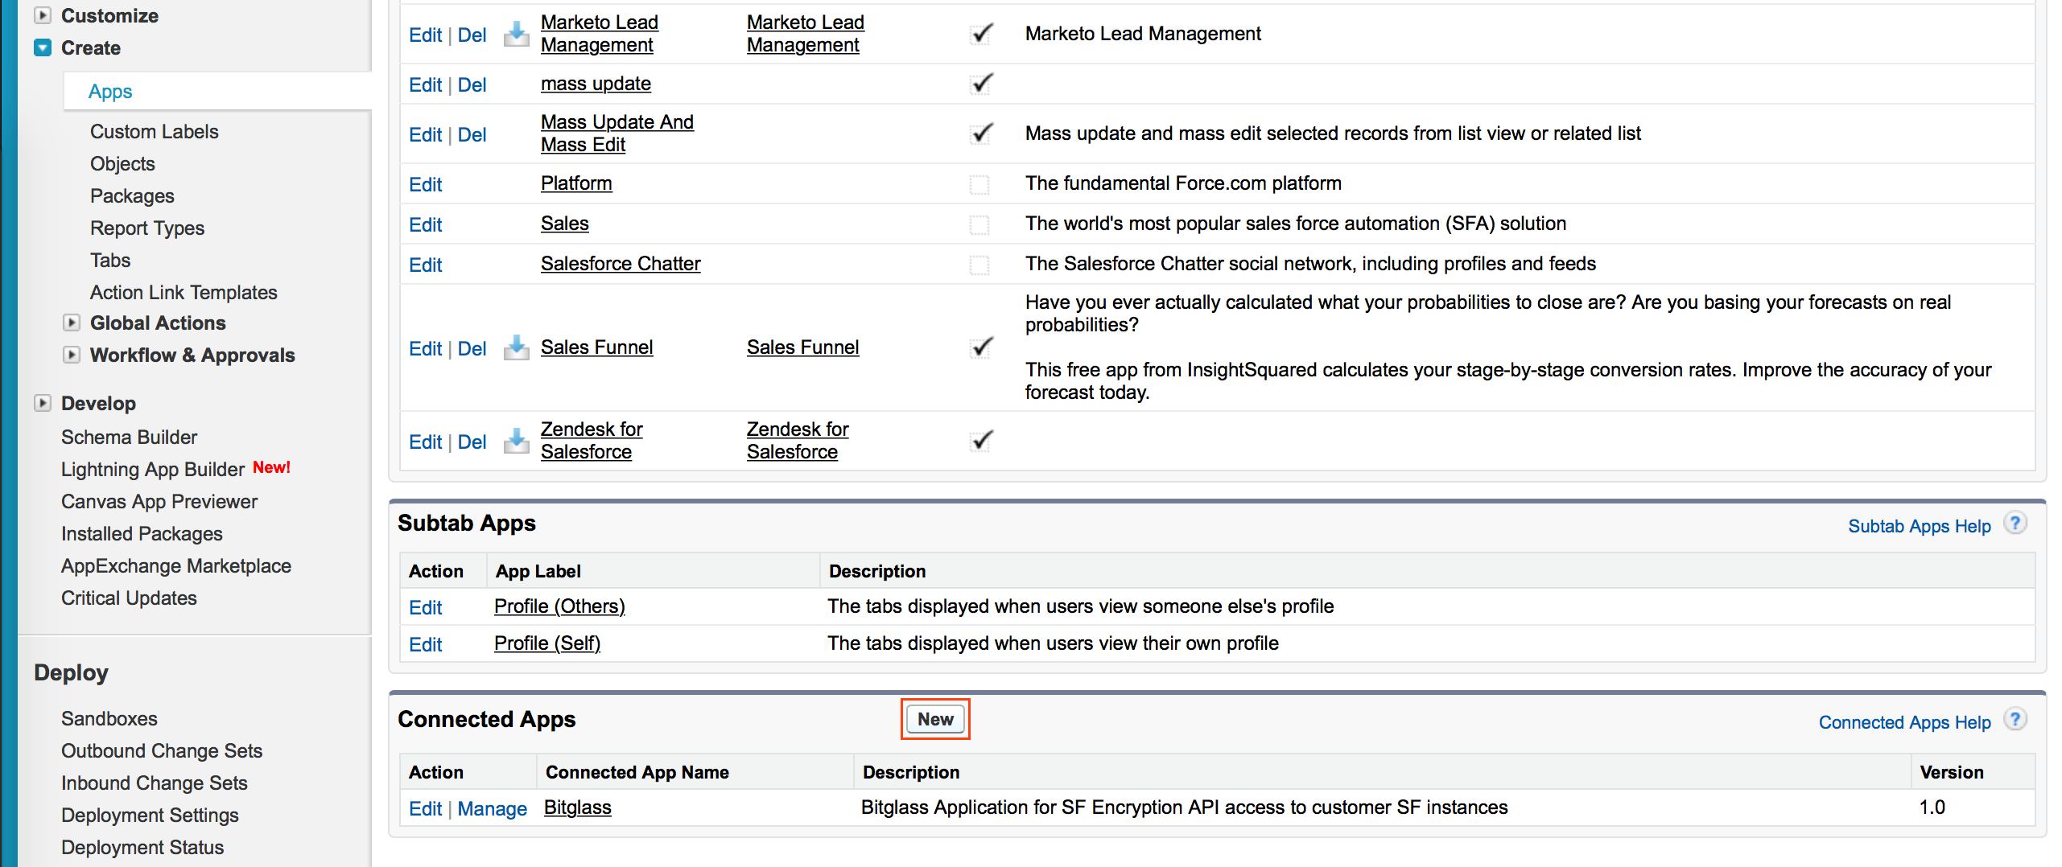
Task: Open the Connected Apps Help question mark icon
Action: [2015, 720]
